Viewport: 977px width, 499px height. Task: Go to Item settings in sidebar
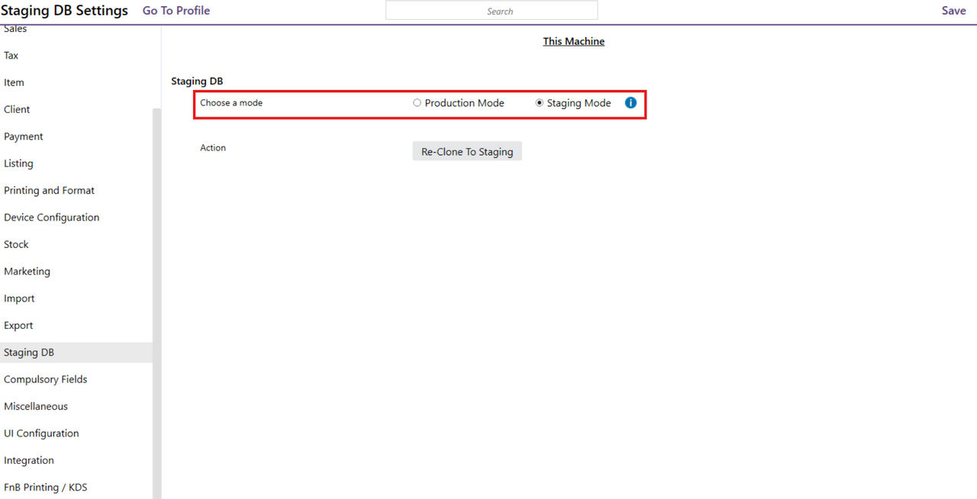pyautogui.click(x=14, y=82)
